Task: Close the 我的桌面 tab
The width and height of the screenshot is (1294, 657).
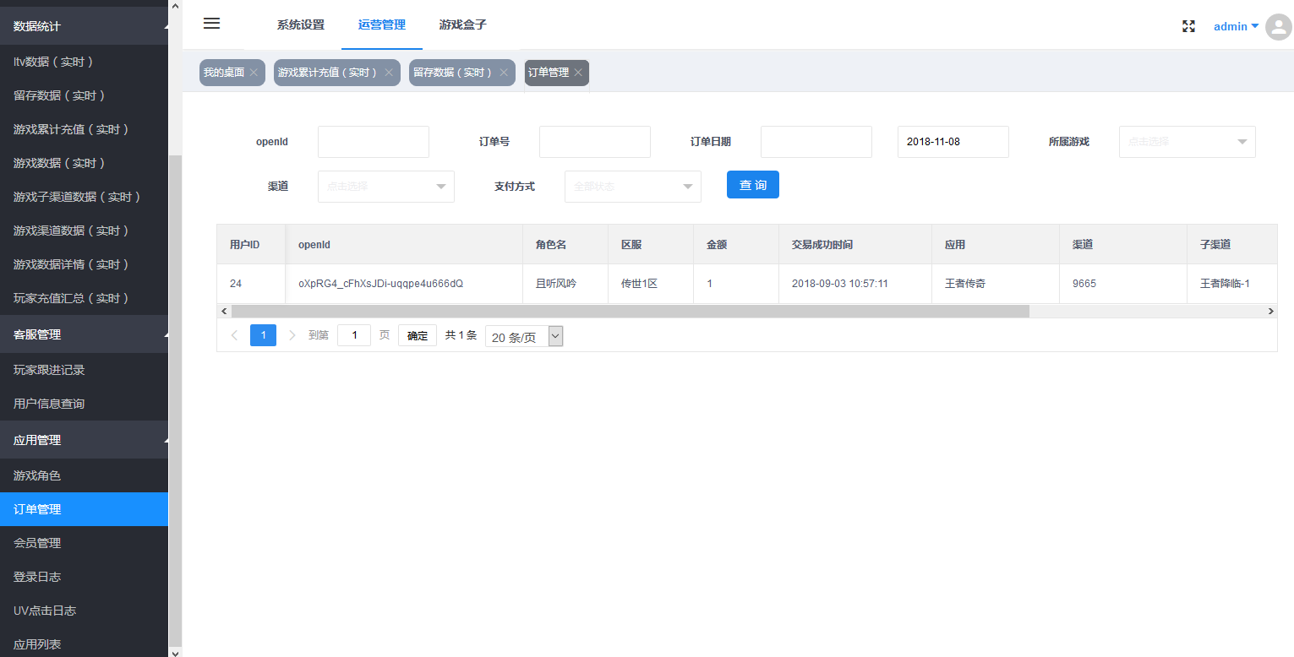Action: (254, 73)
